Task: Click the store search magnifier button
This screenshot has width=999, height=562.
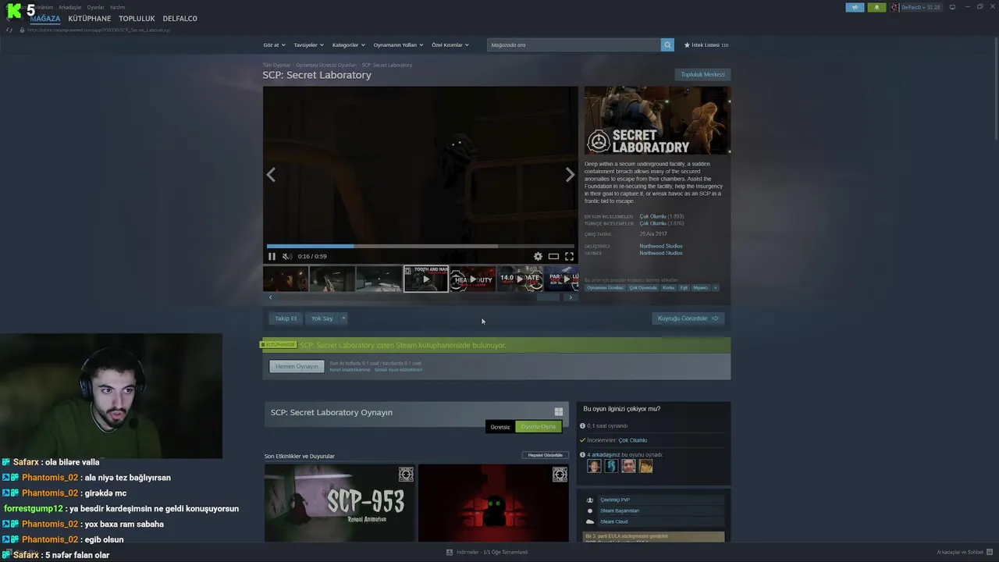Action: click(x=667, y=44)
